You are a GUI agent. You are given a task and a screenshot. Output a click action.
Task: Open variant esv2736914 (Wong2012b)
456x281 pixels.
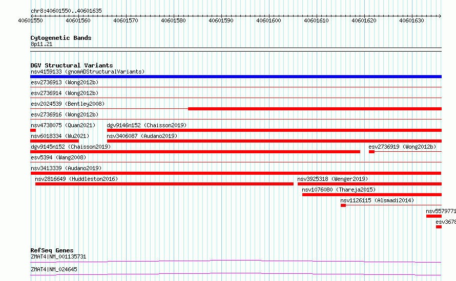pos(65,93)
